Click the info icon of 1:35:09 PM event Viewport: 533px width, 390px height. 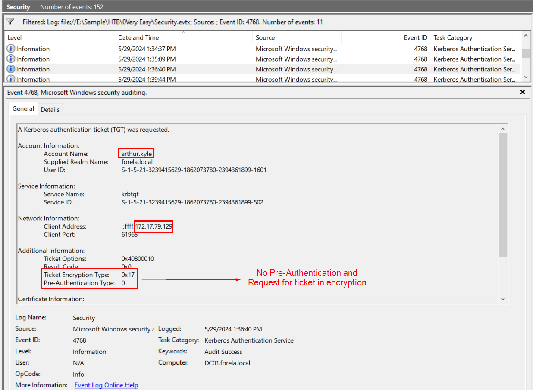[x=11, y=59]
